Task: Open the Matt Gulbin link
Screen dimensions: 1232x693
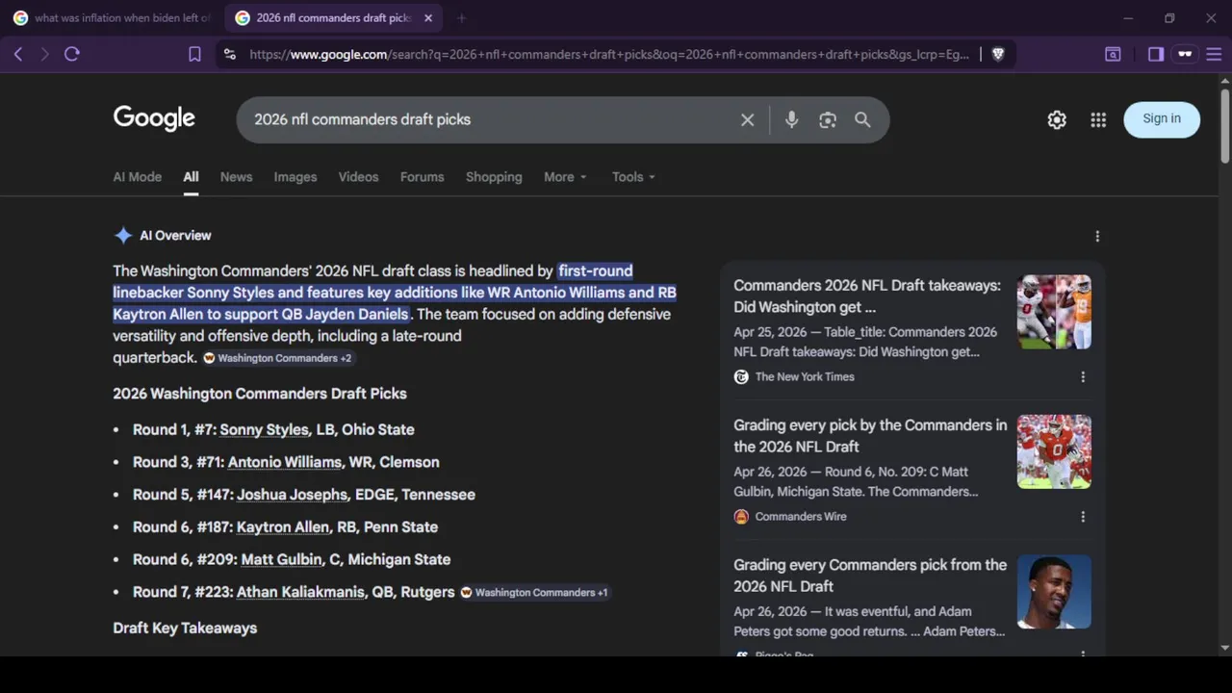Action: [281, 560]
